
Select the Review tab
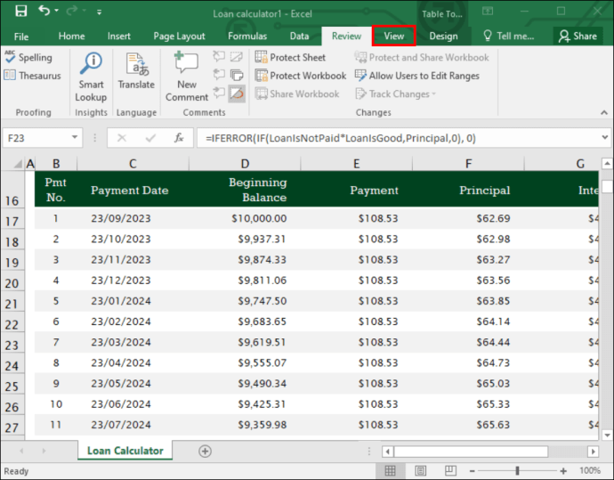click(346, 36)
